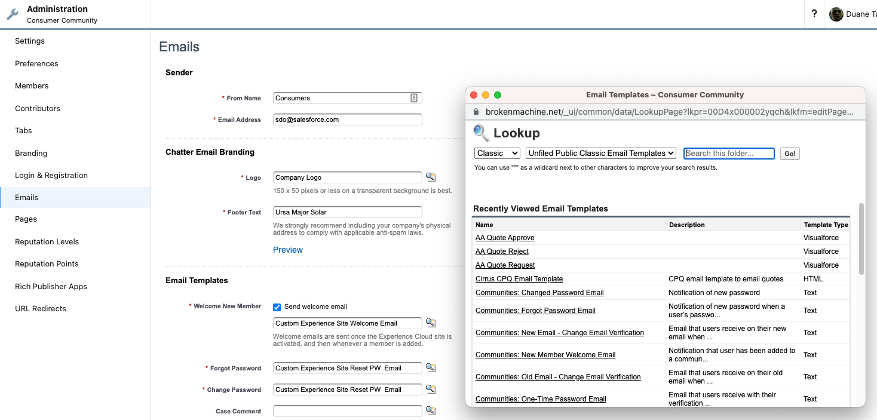Open the Classic template type dropdown
The height and width of the screenshot is (420, 877).
(x=497, y=154)
